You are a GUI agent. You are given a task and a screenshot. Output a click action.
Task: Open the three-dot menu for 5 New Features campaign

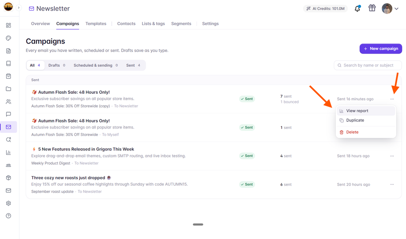pos(392,156)
